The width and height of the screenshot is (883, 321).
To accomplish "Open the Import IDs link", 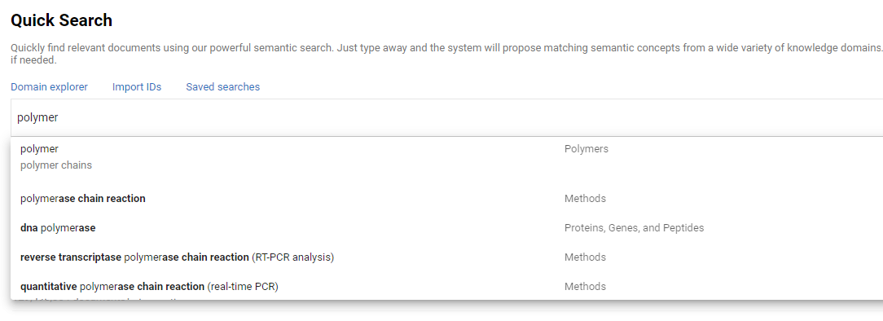I will [x=137, y=86].
